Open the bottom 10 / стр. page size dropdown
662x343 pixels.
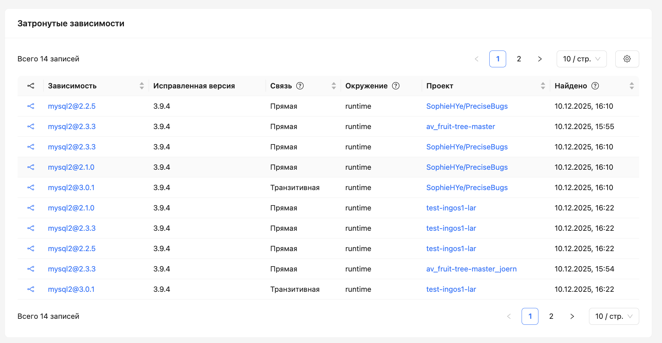click(614, 316)
